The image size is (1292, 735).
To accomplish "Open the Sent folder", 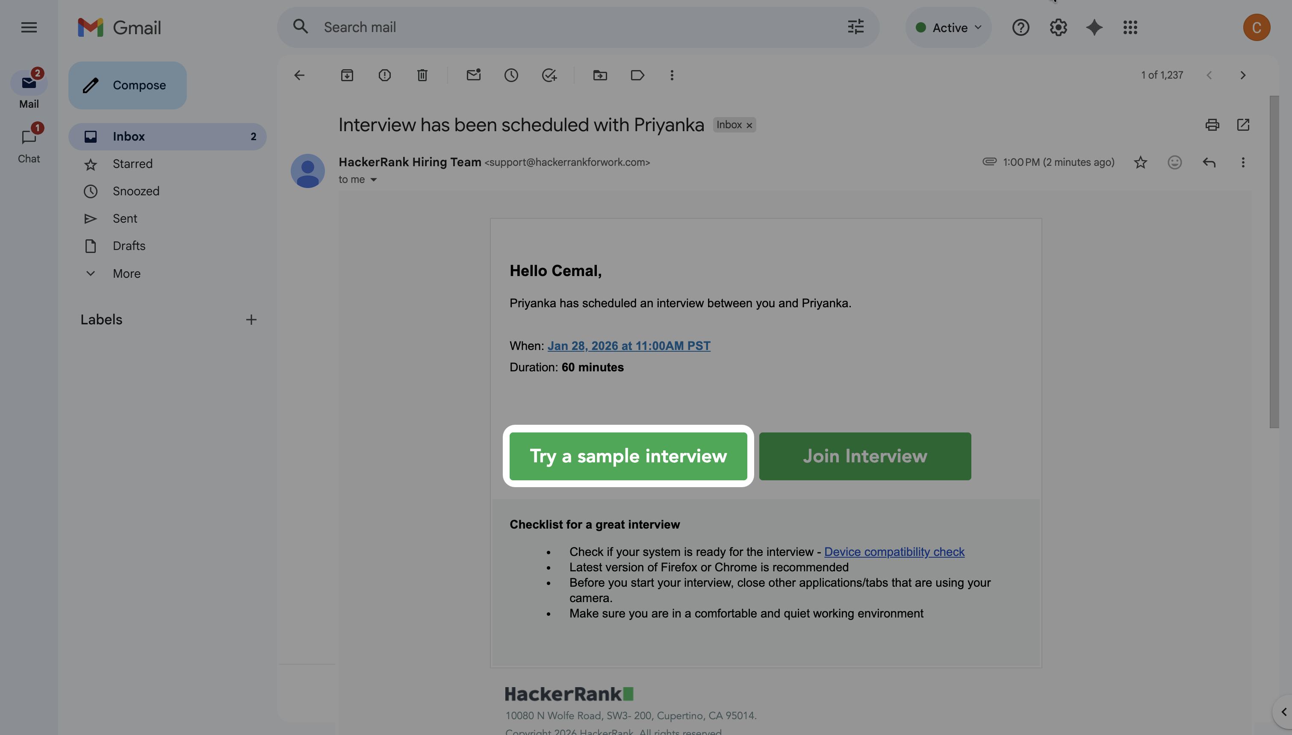I will (125, 219).
